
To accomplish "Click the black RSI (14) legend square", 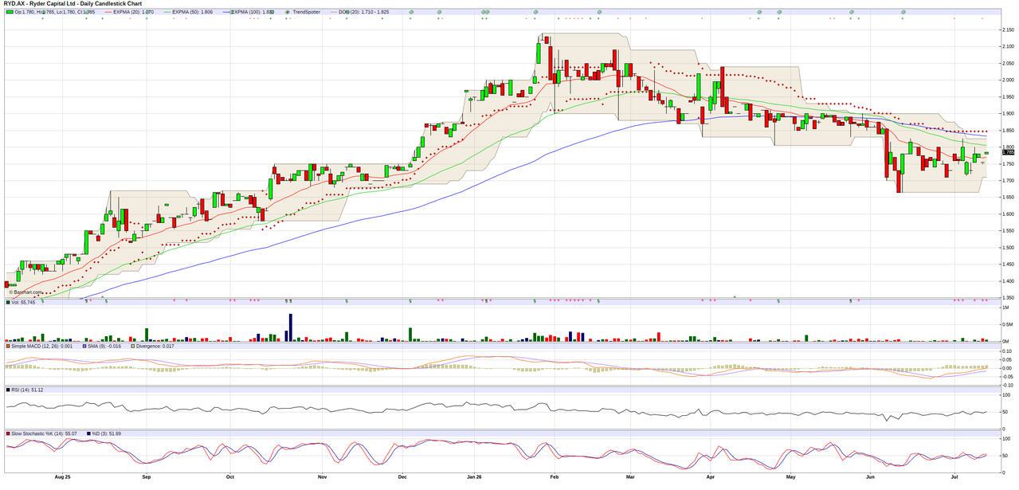I will (7, 390).
